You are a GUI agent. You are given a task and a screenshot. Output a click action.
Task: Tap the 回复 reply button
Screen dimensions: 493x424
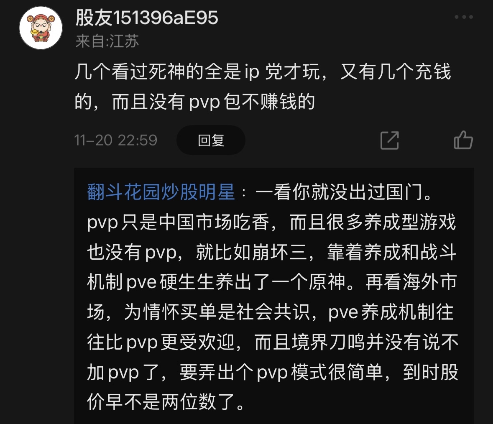tap(211, 140)
